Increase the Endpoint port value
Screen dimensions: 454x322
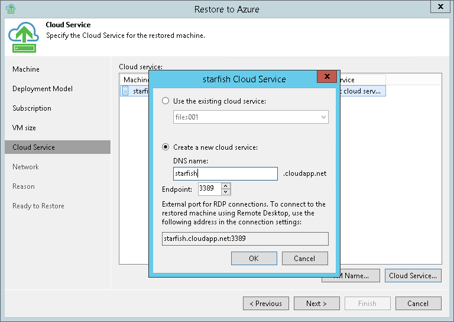click(226, 185)
